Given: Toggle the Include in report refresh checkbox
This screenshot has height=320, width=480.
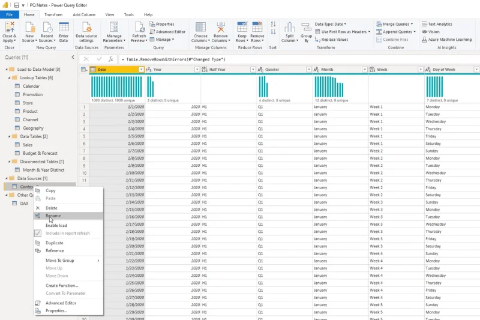Looking at the screenshot, I should click(38, 233).
